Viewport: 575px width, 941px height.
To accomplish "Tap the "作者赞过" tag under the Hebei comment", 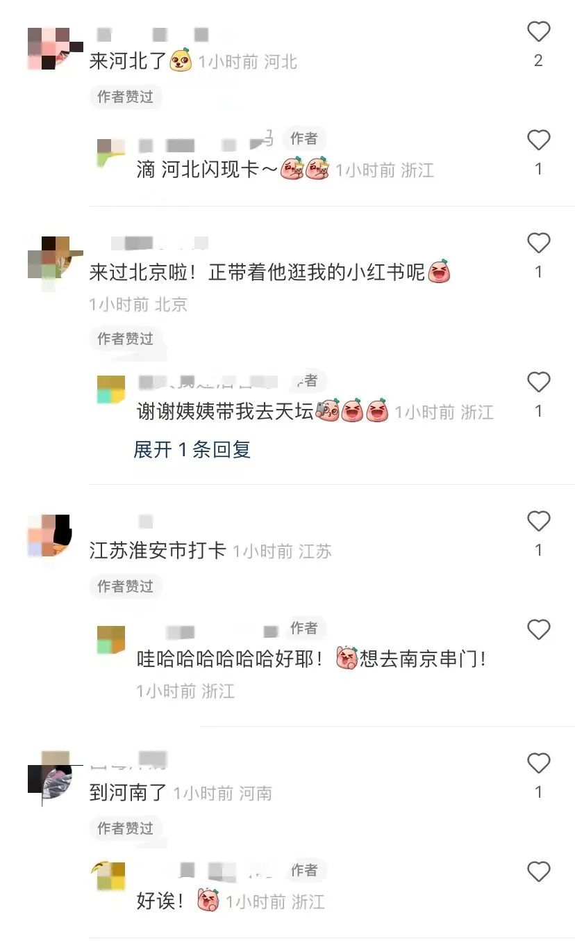I will coord(125,97).
